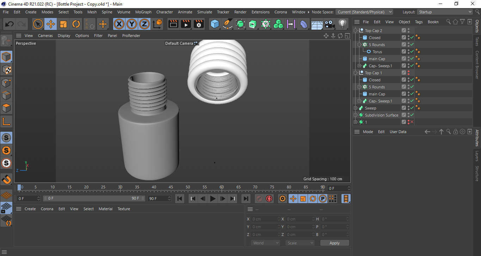The width and height of the screenshot is (481, 256).
Task: Toggle the X axis lock
Action: click(119, 24)
